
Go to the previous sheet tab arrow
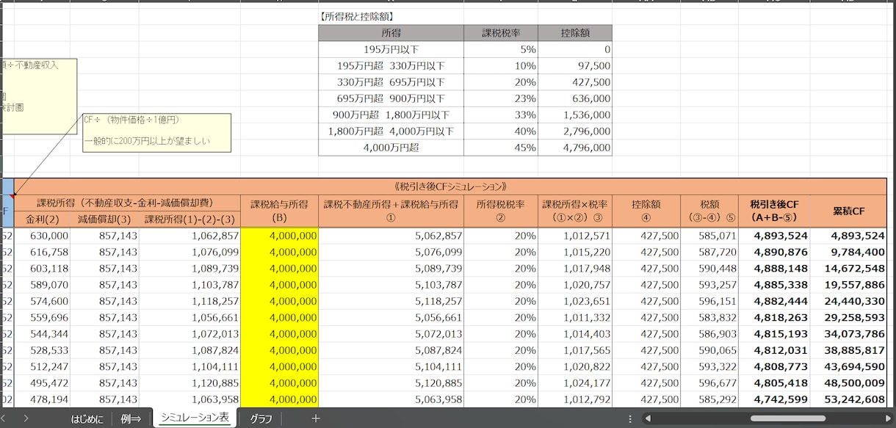[4, 418]
